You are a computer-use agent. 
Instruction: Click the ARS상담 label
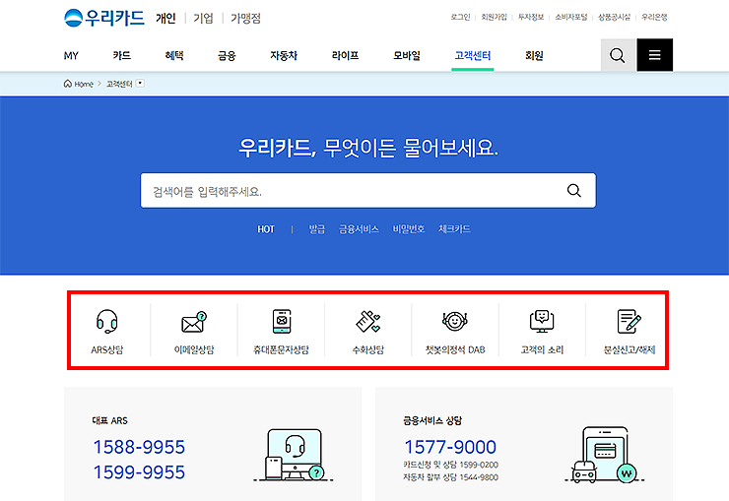click(x=107, y=350)
